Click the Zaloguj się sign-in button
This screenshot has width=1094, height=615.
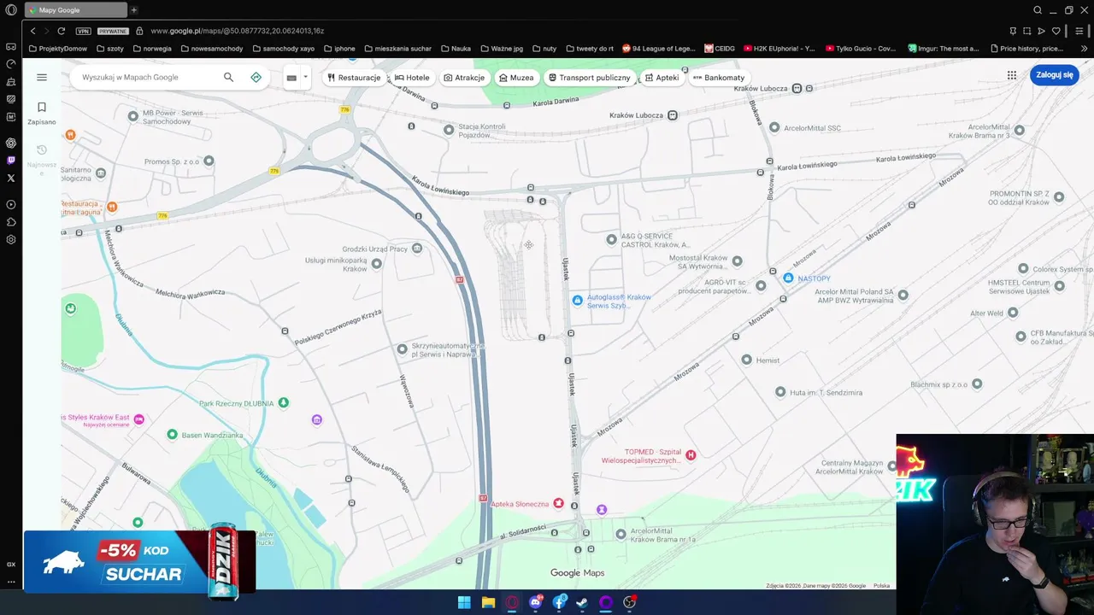click(x=1055, y=75)
